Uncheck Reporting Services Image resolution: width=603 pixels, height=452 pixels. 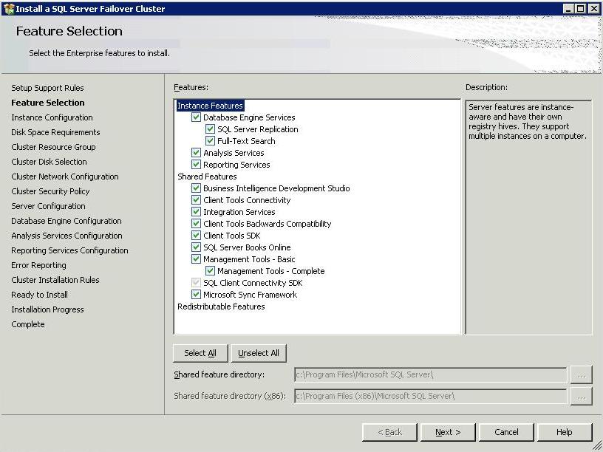[x=196, y=164]
